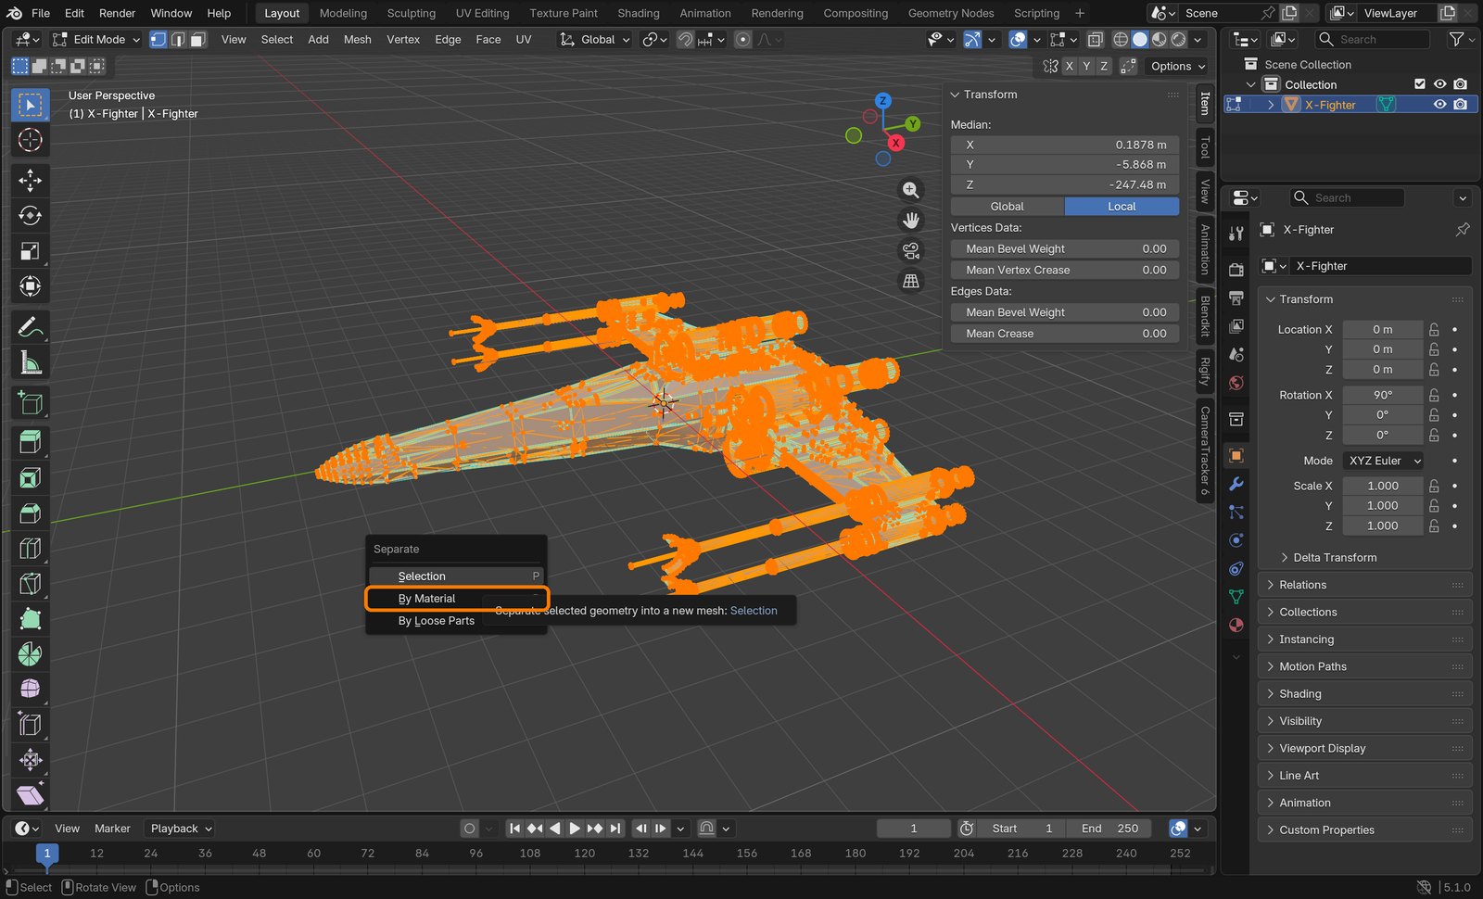Click frame 120 on the timeline

[x=584, y=854]
